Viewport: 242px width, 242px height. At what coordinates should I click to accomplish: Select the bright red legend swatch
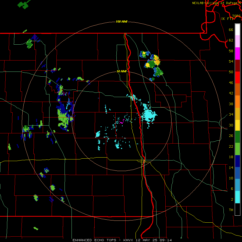tap(237, 77)
